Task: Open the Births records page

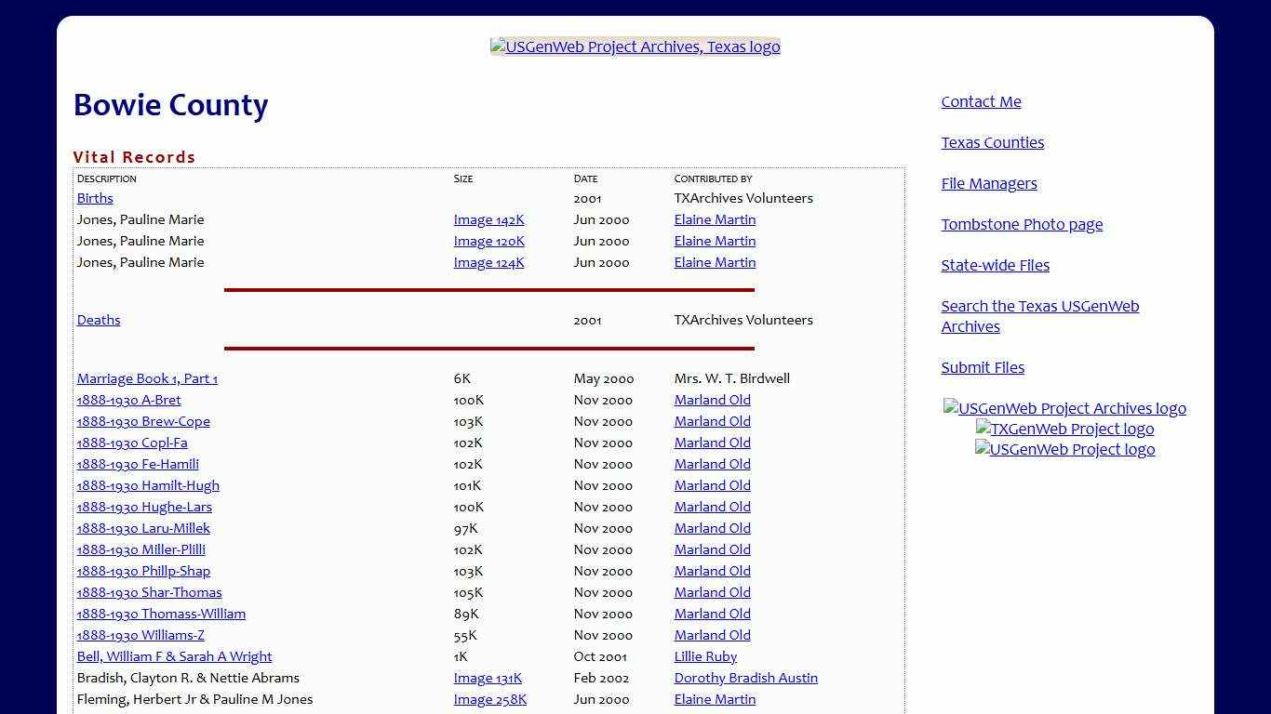Action: coord(94,198)
